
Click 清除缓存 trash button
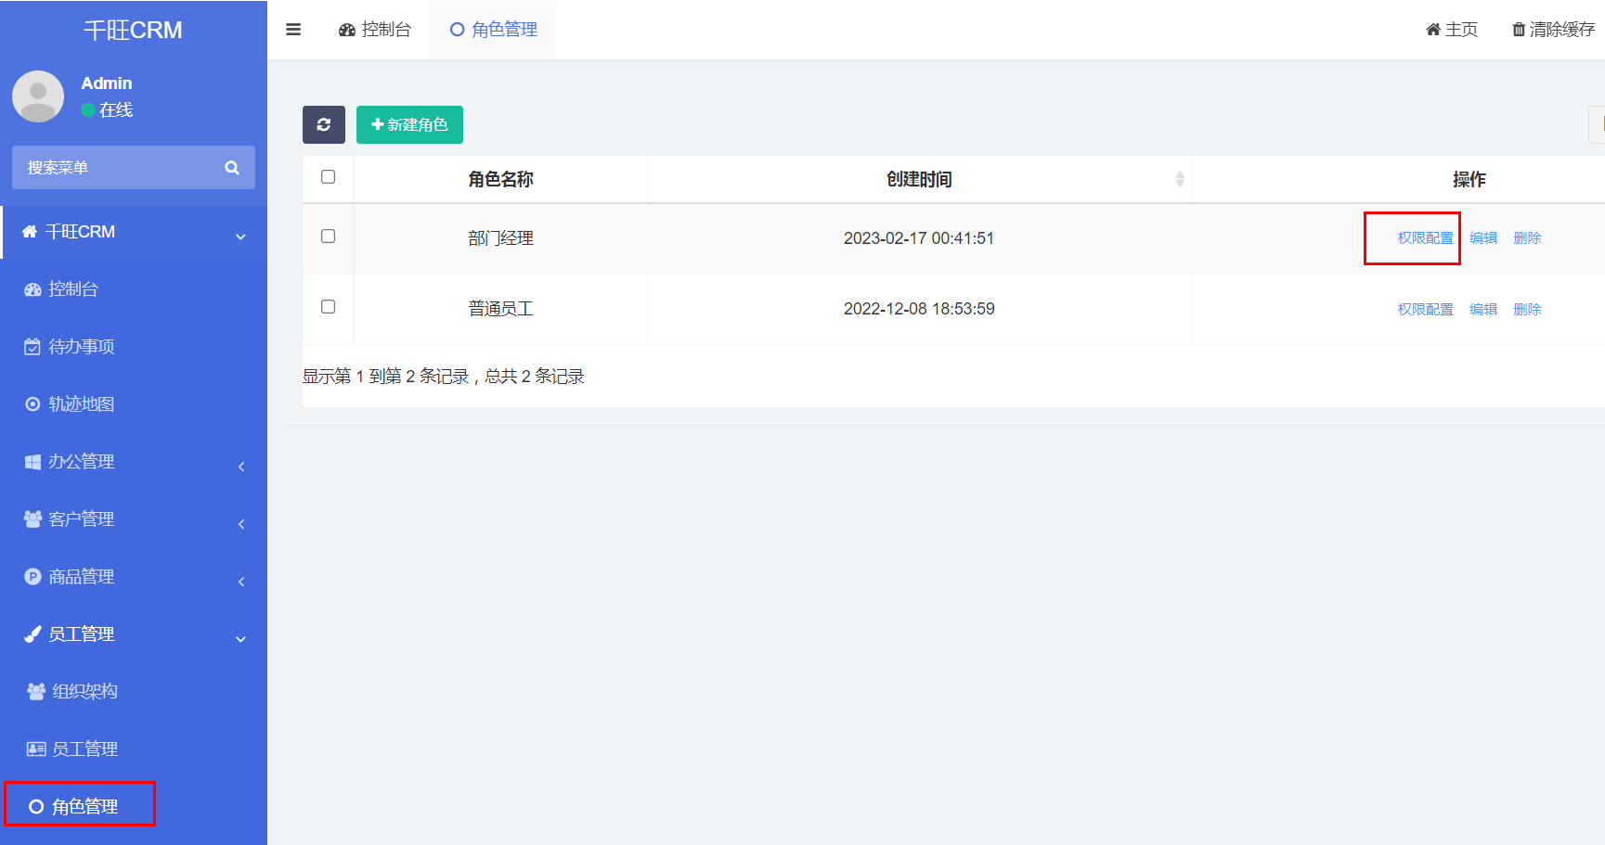click(1554, 30)
